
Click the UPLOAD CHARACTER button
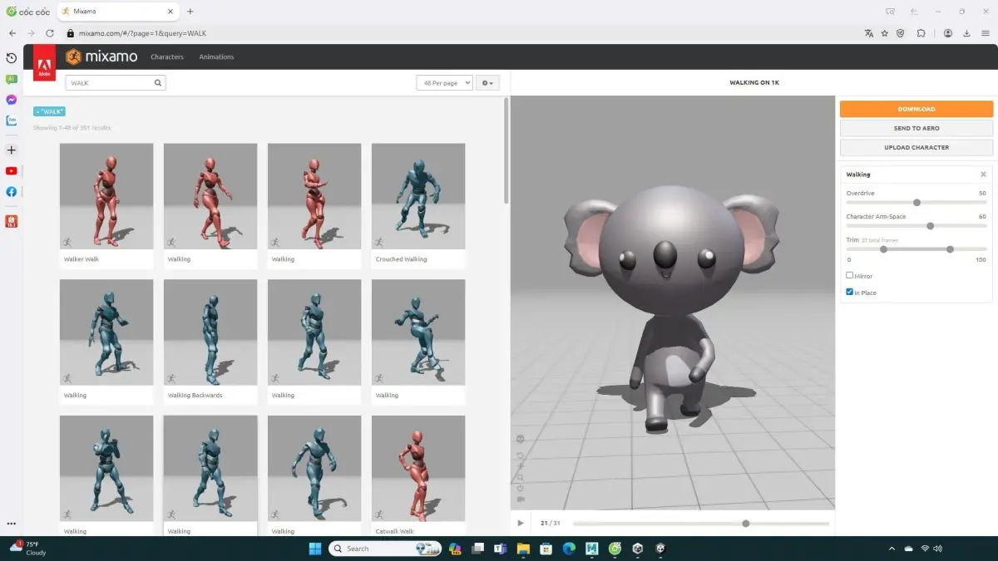pos(916,147)
